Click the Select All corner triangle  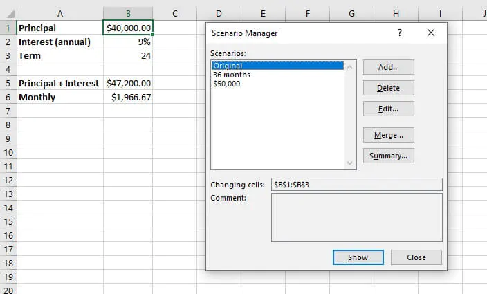point(9,13)
